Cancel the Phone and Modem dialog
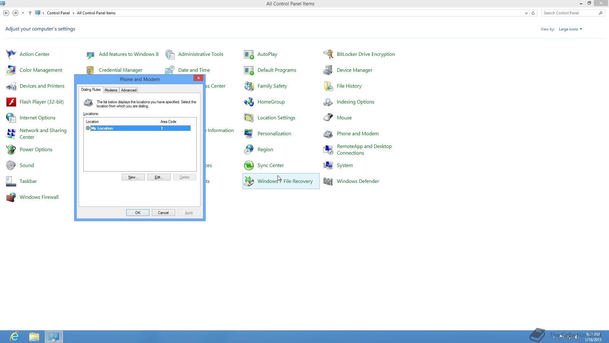This screenshot has height=343, width=609. click(x=163, y=213)
